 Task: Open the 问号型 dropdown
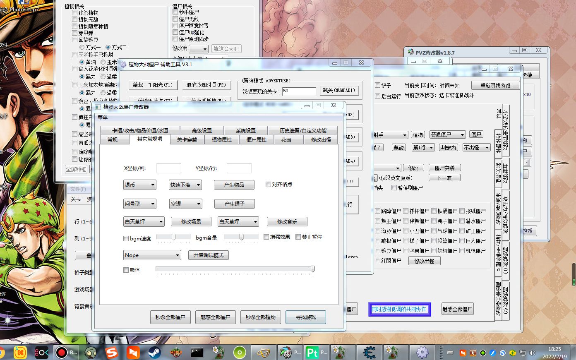click(140, 204)
